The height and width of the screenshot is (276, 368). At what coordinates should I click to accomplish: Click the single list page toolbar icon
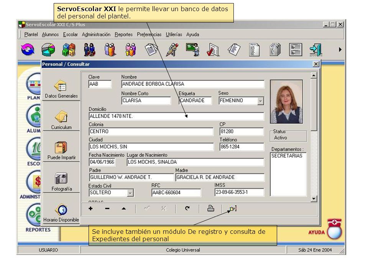point(254,49)
